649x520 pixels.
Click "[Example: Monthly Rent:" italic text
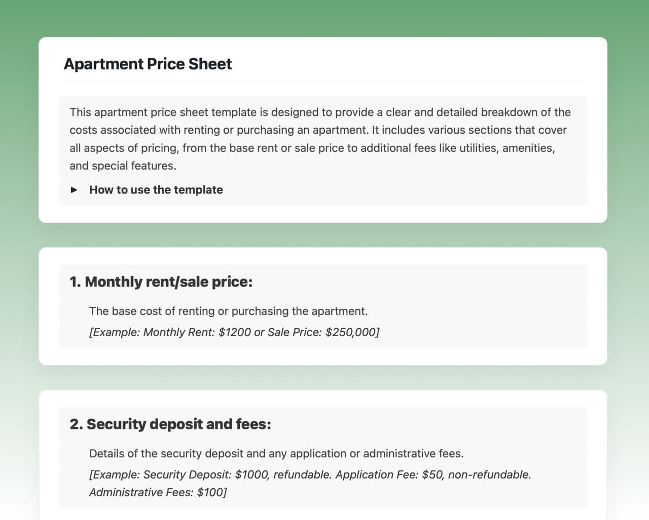pos(152,332)
